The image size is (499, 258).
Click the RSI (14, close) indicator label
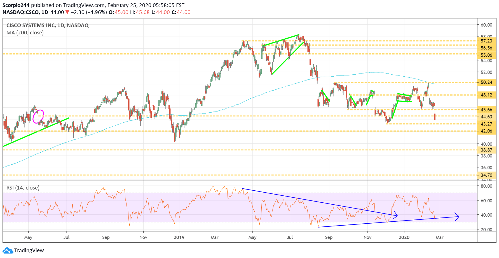[23, 188]
